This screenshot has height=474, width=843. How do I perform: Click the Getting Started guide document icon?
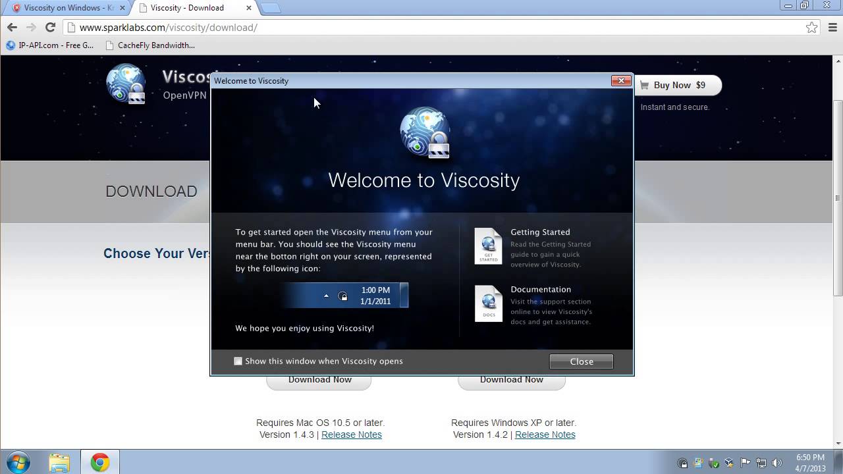(x=488, y=246)
